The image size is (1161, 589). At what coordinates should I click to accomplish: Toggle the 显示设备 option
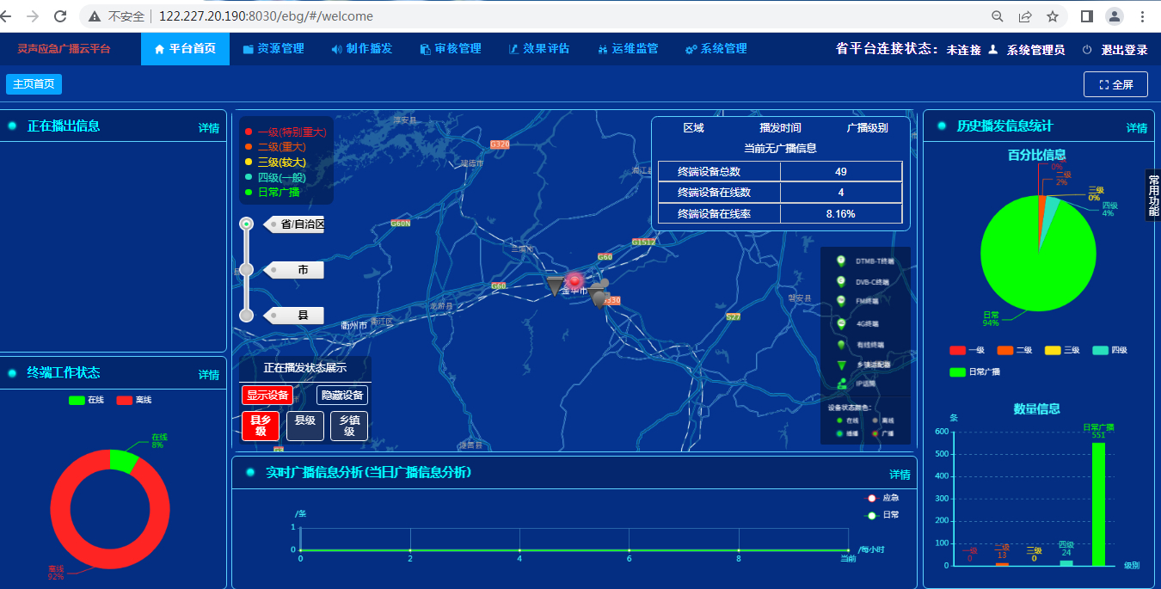tap(267, 396)
